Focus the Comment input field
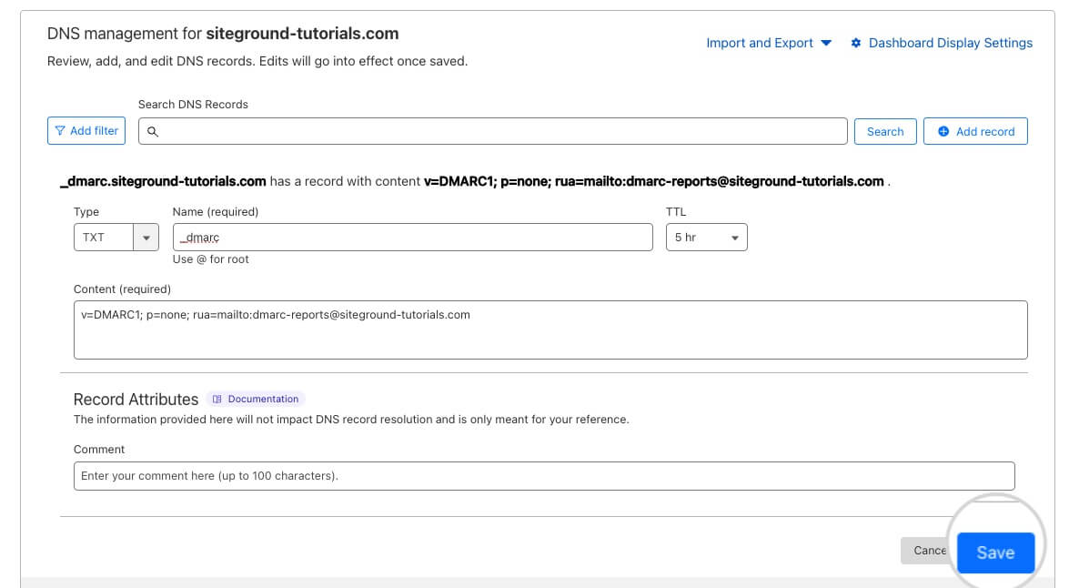1069x588 pixels. coord(544,476)
